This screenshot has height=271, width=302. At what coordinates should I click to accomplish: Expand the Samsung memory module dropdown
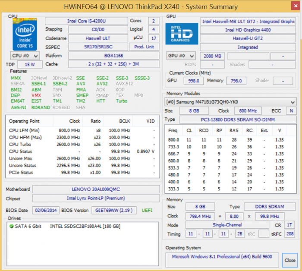point(231,102)
